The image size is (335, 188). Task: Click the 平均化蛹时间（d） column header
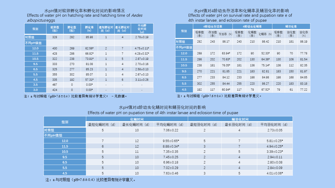(x=171, y=125)
